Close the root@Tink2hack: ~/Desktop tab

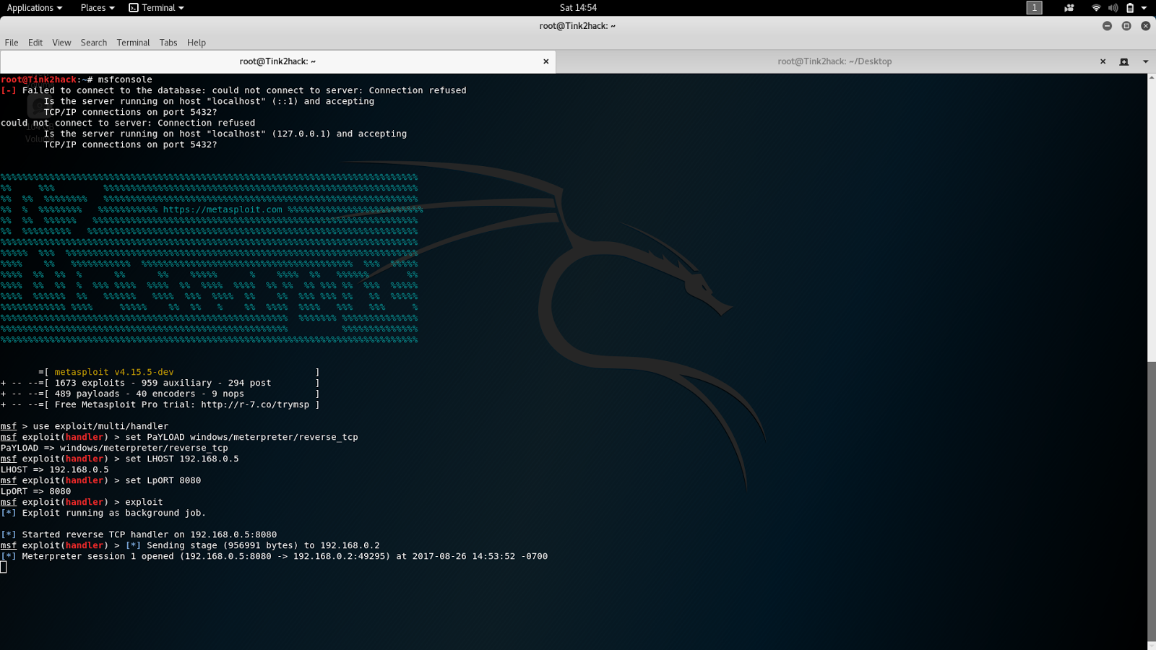[1103, 61]
